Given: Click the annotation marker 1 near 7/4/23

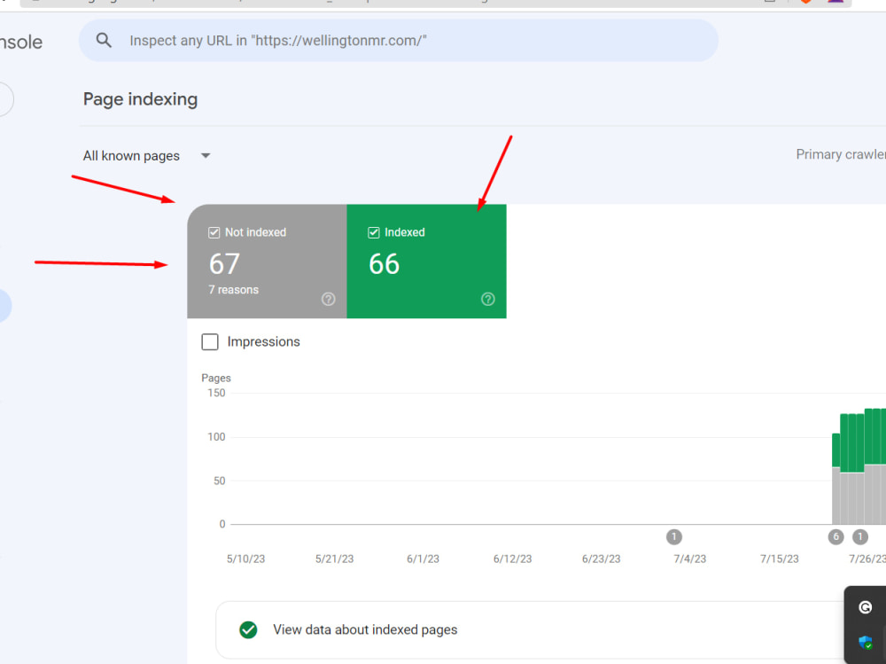Looking at the screenshot, I should (673, 536).
